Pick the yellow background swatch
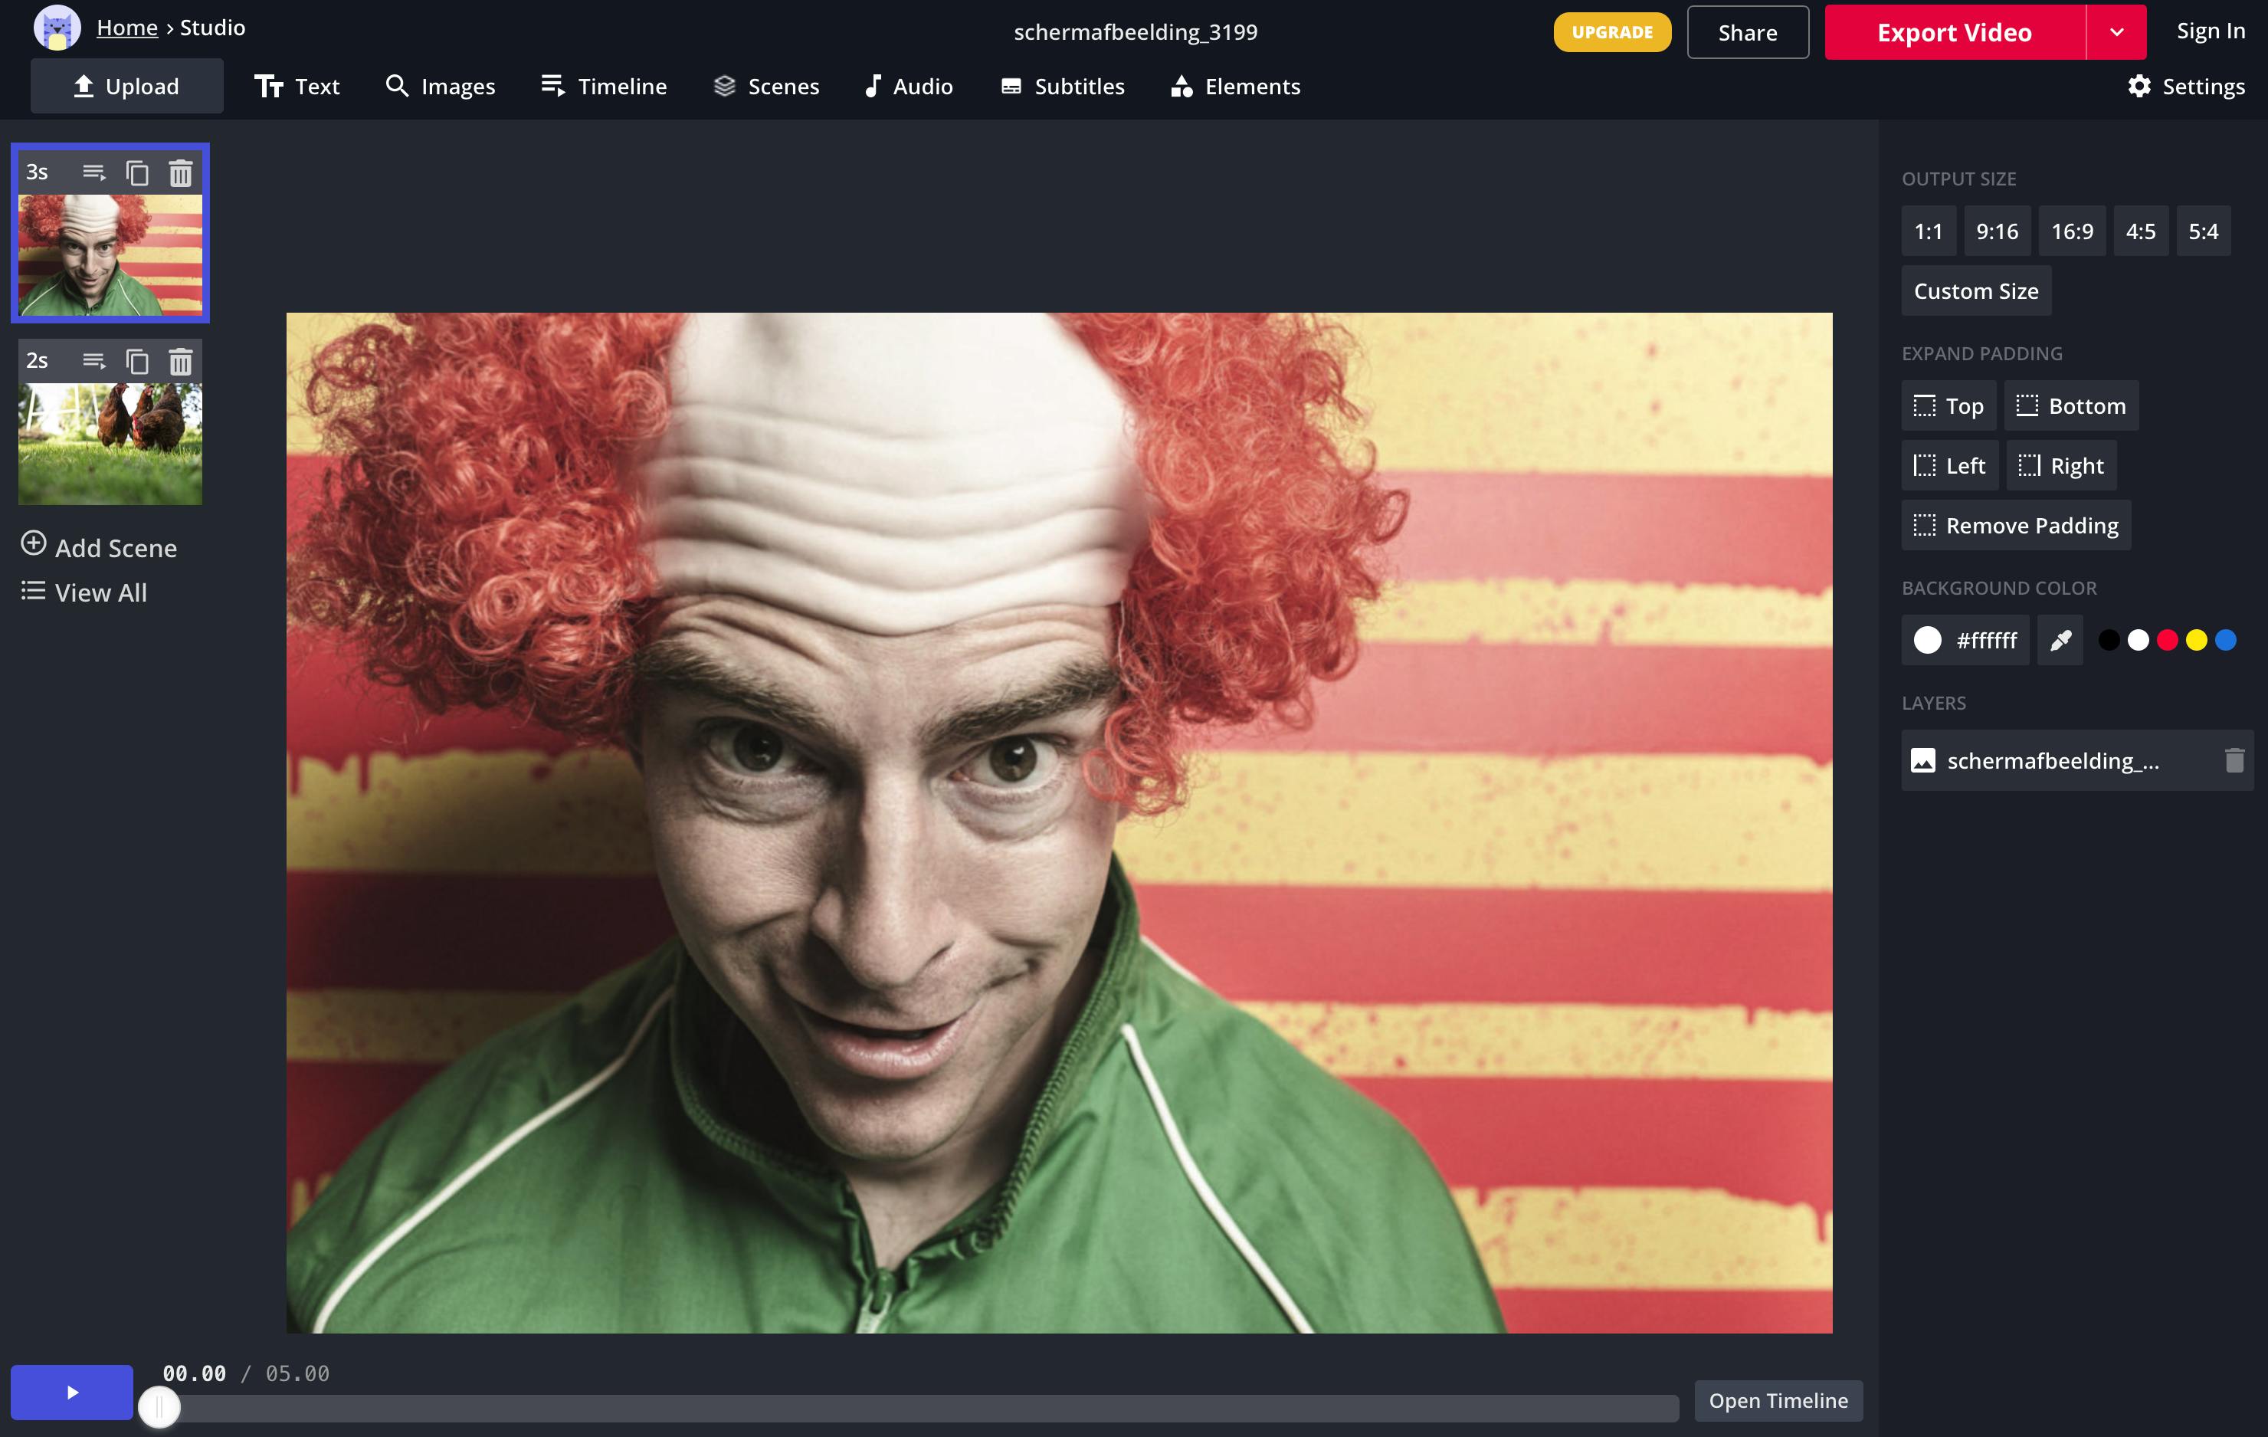Screen dimensions: 2268x1437 click(2195, 641)
